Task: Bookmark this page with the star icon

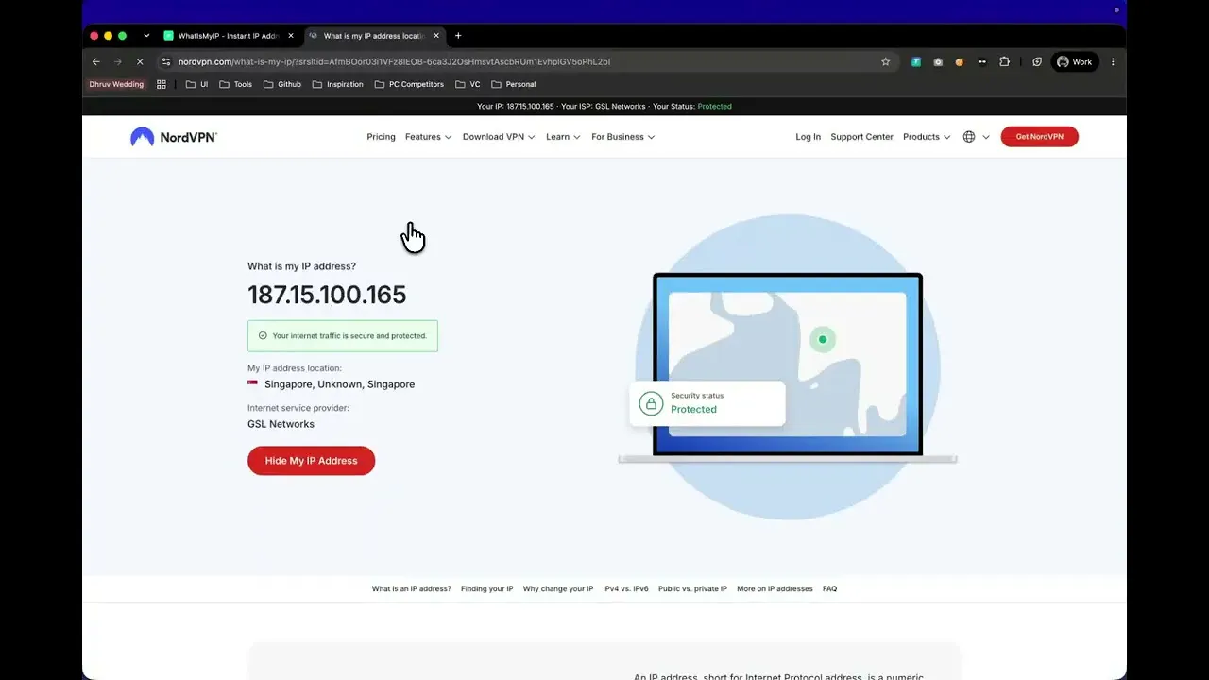Action: click(x=885, y=62)
